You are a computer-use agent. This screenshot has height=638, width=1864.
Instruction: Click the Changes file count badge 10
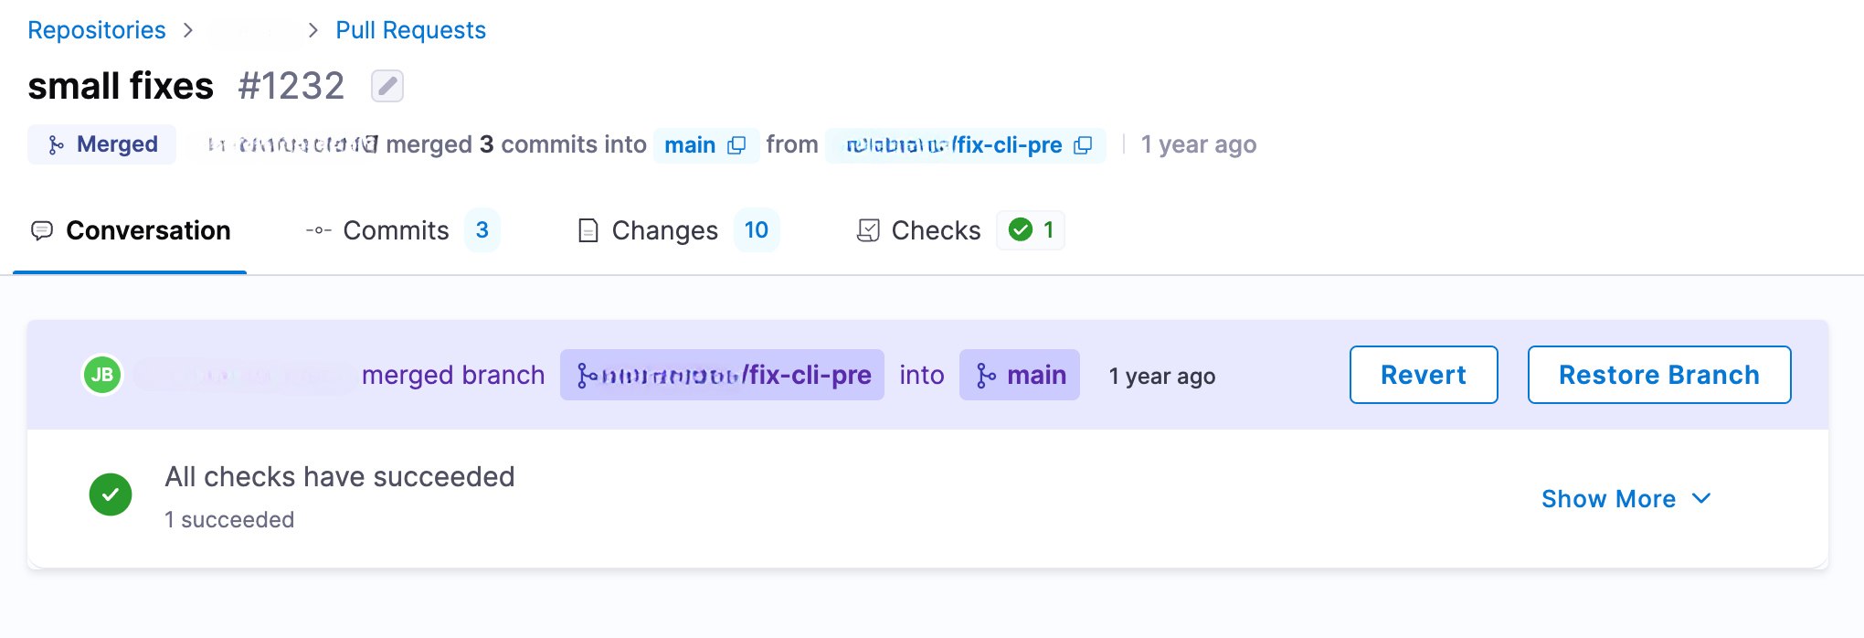click(756, 230)
